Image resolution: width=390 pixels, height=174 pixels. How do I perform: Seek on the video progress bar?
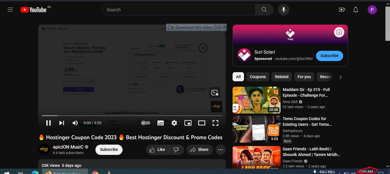tap(132, 116)
